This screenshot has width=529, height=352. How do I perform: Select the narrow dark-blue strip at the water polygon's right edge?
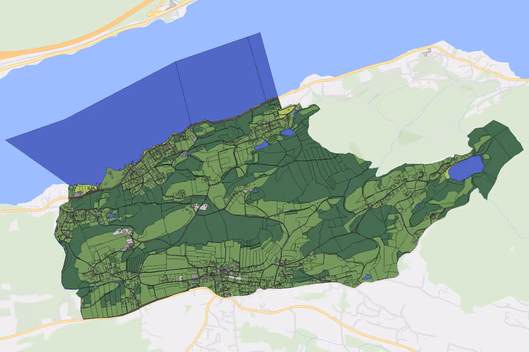[x=263, y=67]
